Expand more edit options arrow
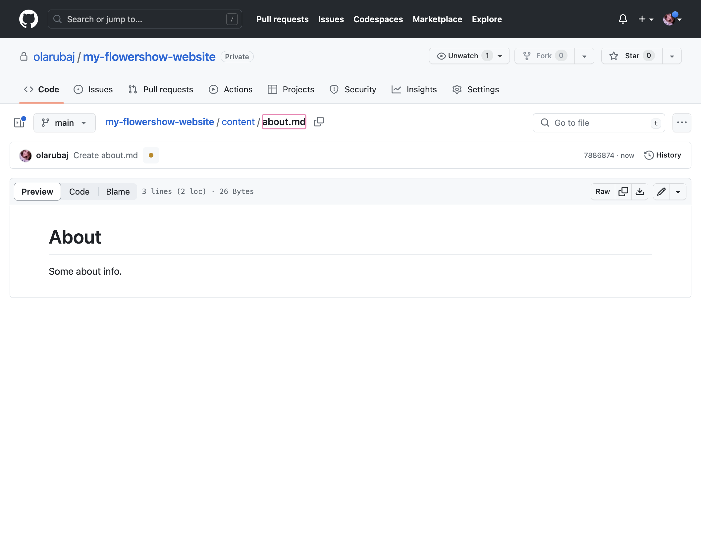The width and height of the screenshot is (701, 556). pos(678,192)
